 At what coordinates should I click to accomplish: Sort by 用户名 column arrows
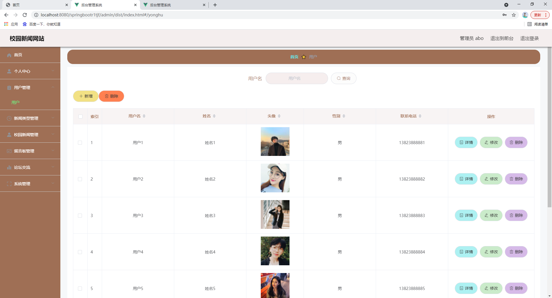pyautogui.click(x=144, y=116)
